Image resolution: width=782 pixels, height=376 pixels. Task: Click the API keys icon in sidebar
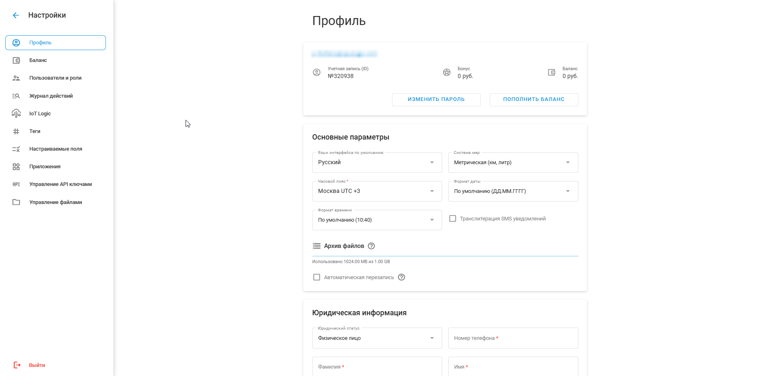(x=16, y=184)
